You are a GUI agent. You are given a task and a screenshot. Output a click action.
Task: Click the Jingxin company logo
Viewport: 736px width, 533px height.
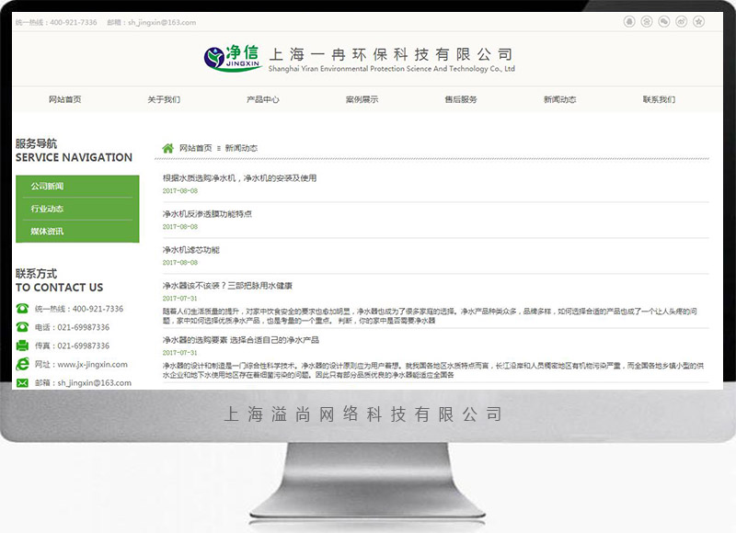click(x=233, y=57)
